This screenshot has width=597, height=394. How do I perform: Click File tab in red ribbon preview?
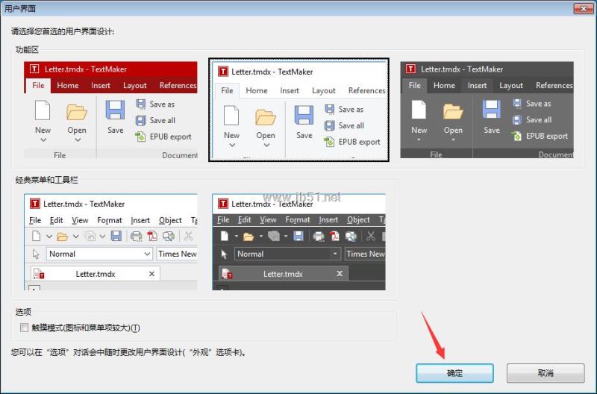(38, 85)
